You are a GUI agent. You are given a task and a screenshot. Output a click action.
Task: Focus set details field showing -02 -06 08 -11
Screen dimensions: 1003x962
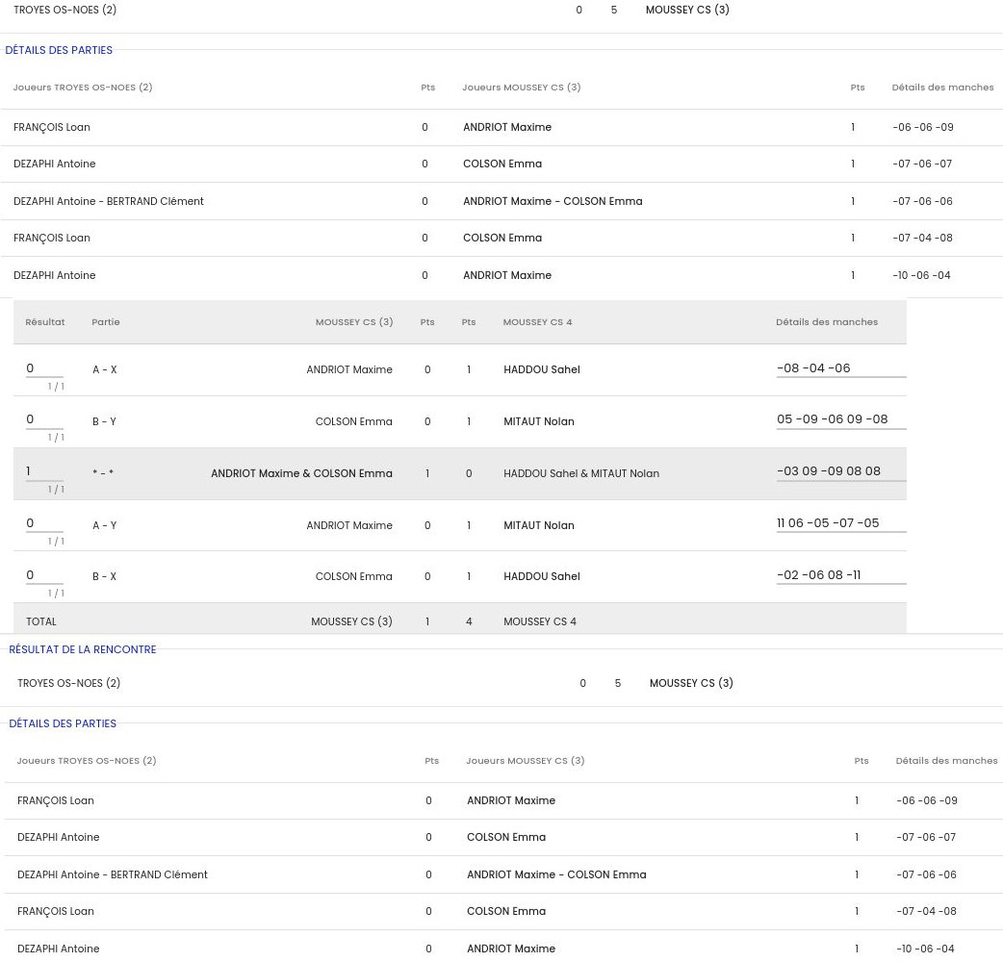coord(840,575)
